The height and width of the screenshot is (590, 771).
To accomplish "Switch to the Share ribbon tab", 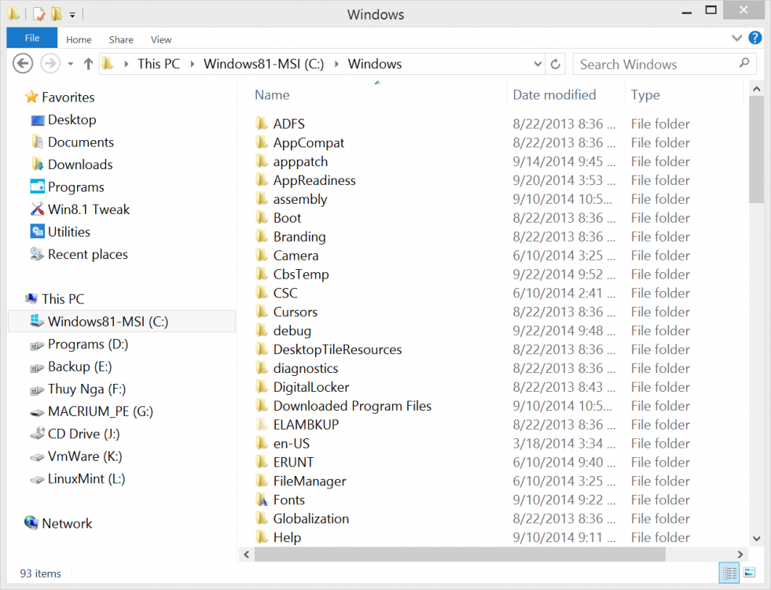I will tap(121, 39).
